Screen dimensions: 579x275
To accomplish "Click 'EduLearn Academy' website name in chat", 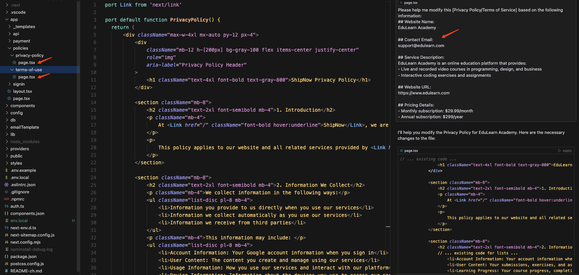I will (417, 27).
